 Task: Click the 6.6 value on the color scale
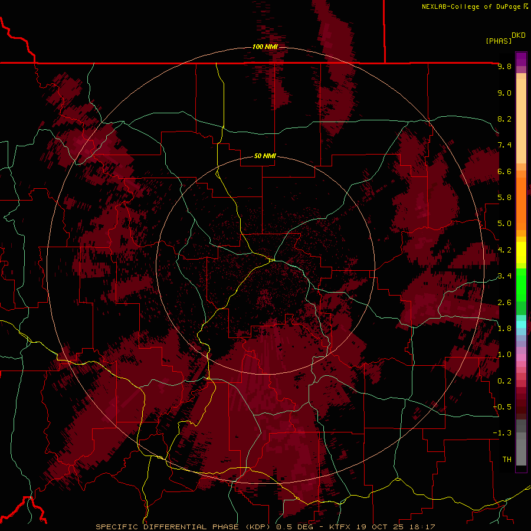coord(504,171)
